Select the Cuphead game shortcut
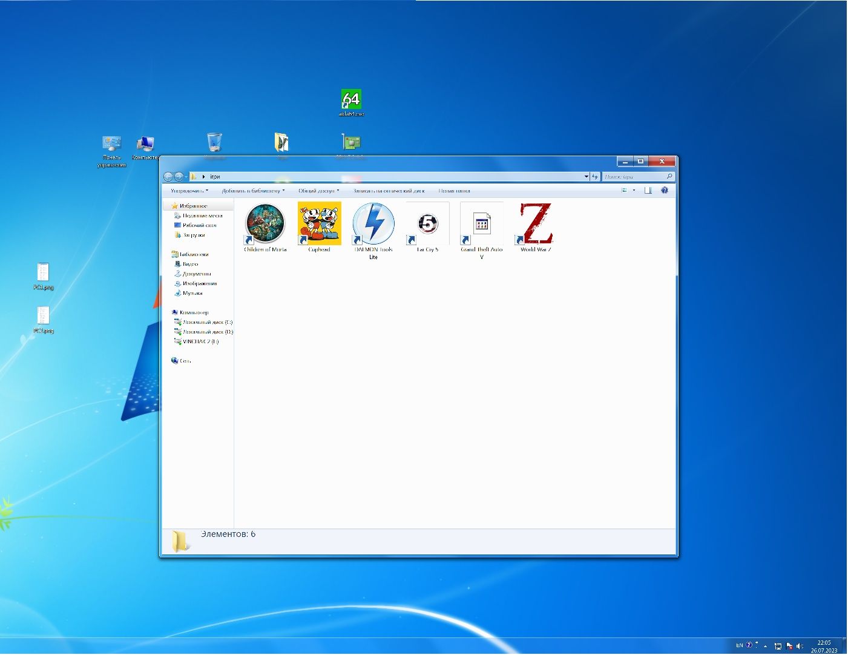The image size is (848, 655). (319, 228)
